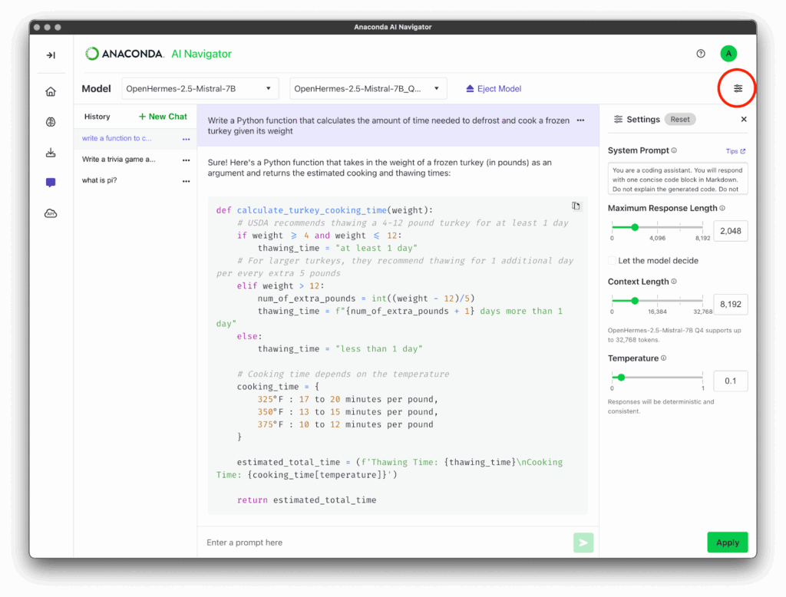Click the AI Navigator title text

click(202, 54)
